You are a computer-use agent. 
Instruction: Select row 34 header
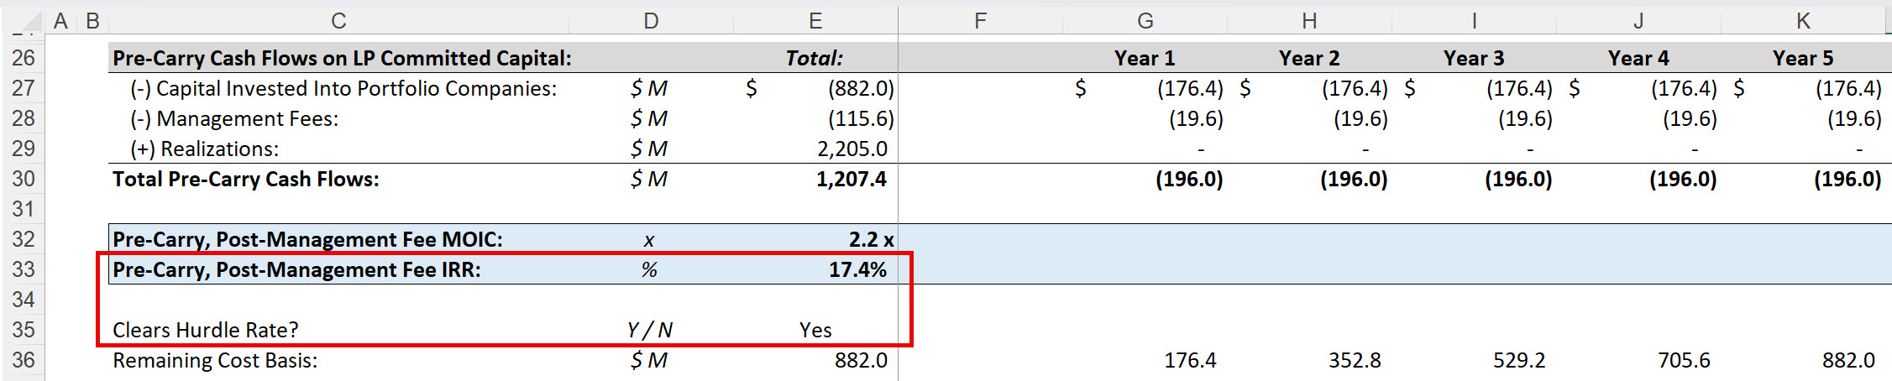pyautogui.click(x=23, y=300)
